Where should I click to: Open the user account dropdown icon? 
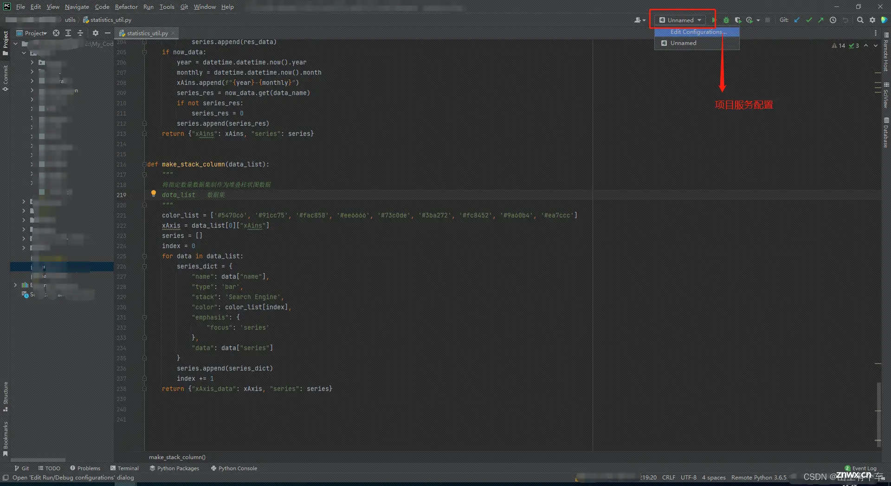click(640, 20)
